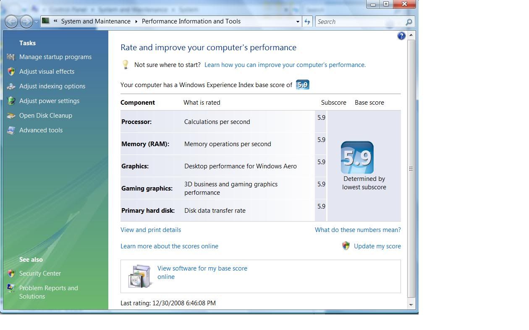This screenshot has width=529, height=330.
Task: Select the Gaming graphics row label
Action: point(147,188)
